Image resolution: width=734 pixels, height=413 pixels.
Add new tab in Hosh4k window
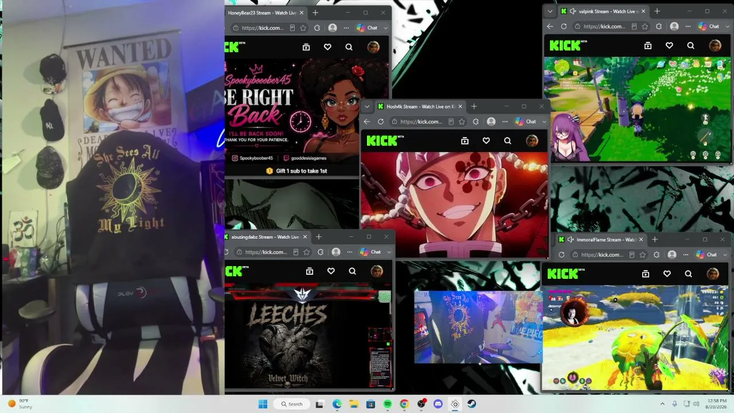tap(474, 106)
